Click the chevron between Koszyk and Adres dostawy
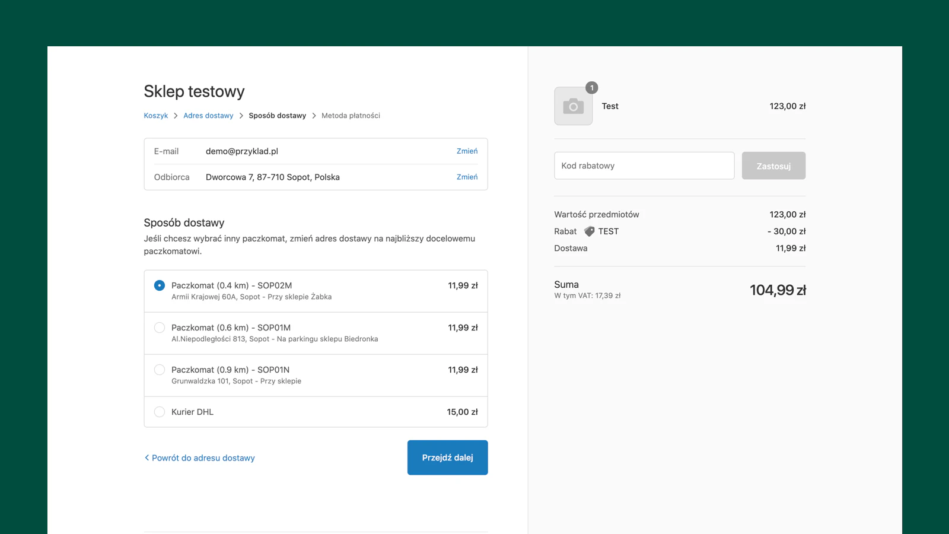 (x=176, y=116)
